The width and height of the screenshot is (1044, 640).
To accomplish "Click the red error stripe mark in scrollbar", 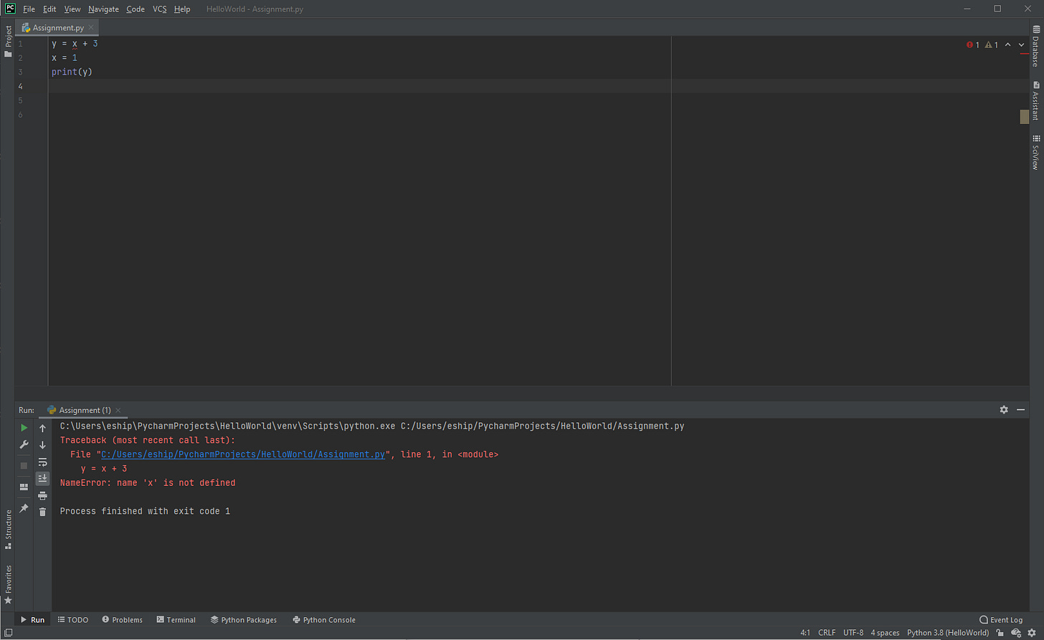I will point(1025,54).
